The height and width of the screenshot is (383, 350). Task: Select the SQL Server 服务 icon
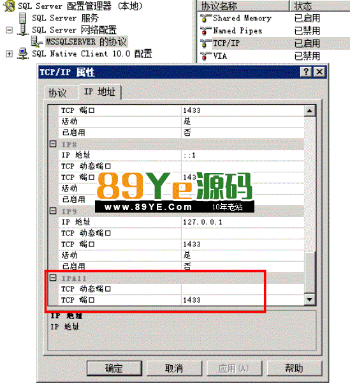tap(23, 18)
